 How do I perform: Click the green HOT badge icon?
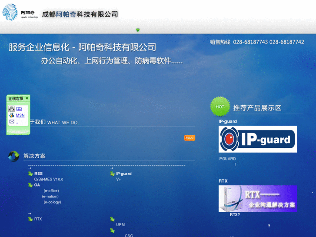click(x=220, y=107)
